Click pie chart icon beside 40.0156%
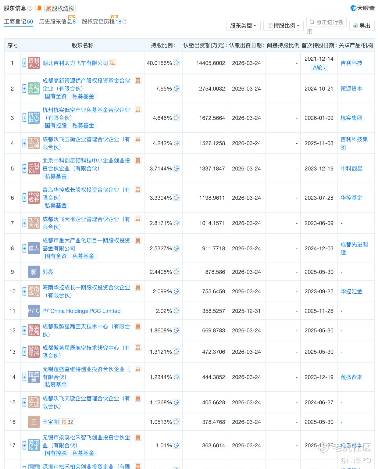This screenshot has height=469, width=378. [176, 63]
